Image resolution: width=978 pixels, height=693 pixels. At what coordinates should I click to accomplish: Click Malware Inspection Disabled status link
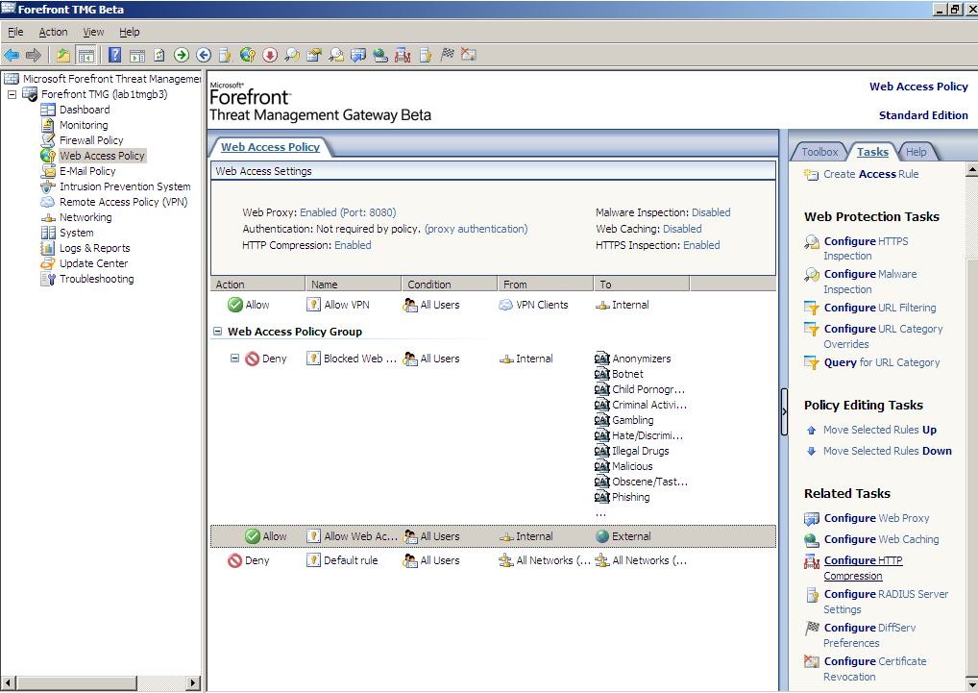coord(710,212)
